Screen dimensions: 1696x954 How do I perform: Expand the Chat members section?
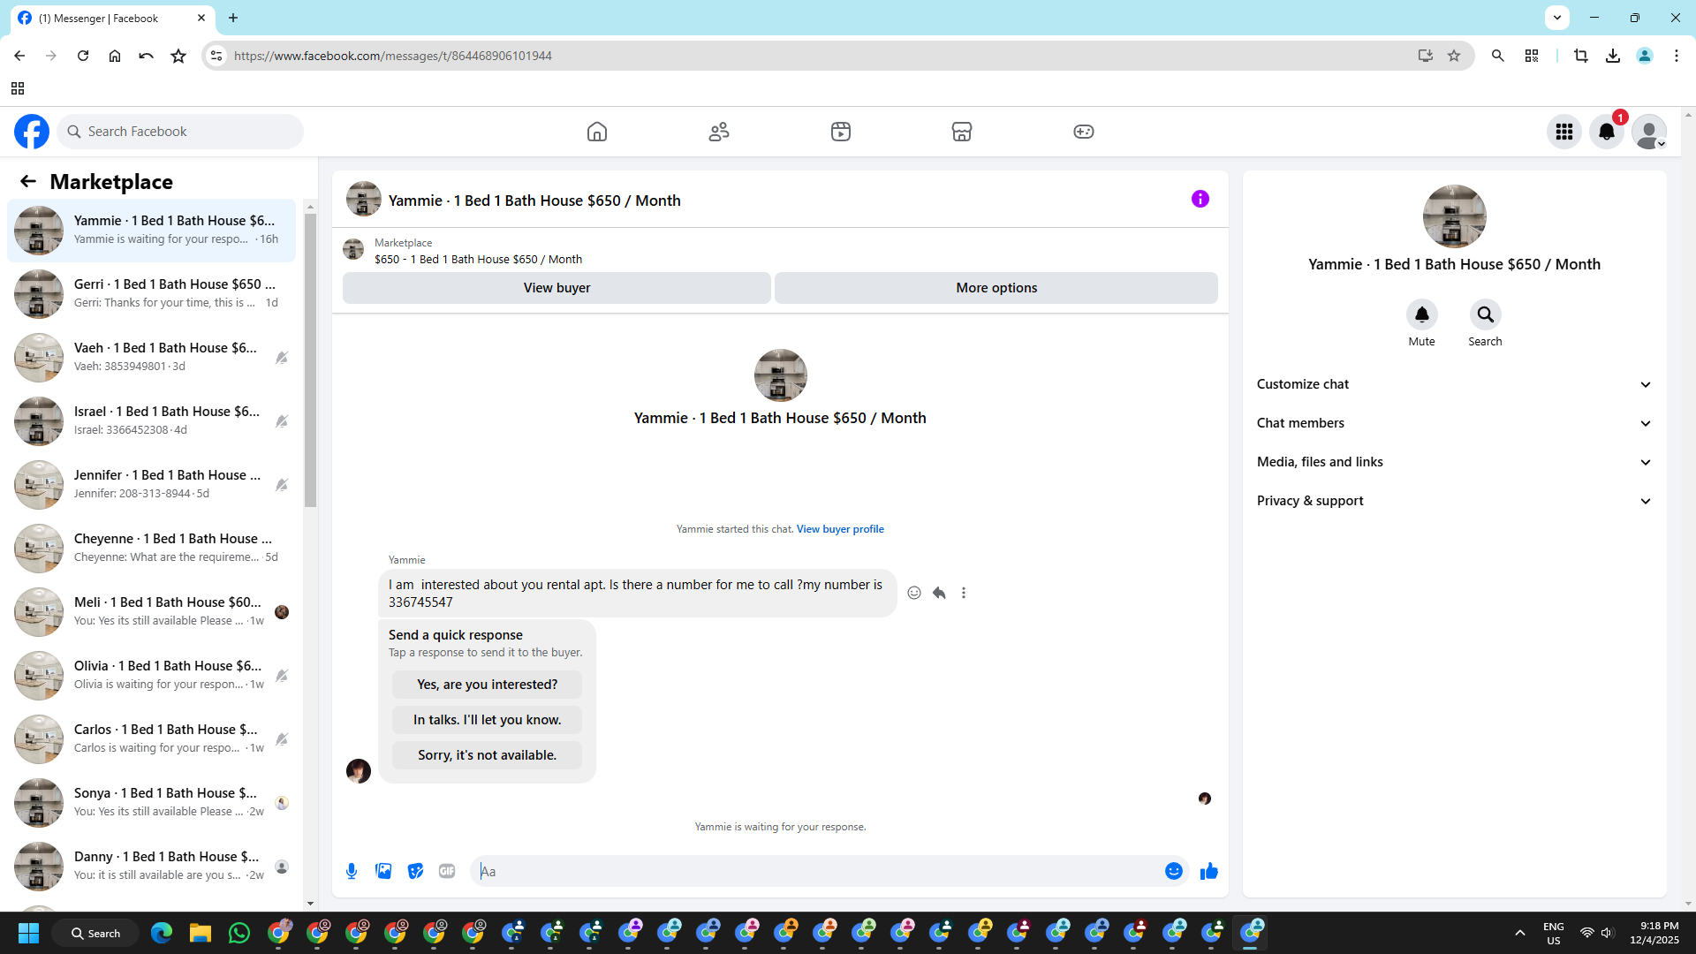[x=1453, y=423]
